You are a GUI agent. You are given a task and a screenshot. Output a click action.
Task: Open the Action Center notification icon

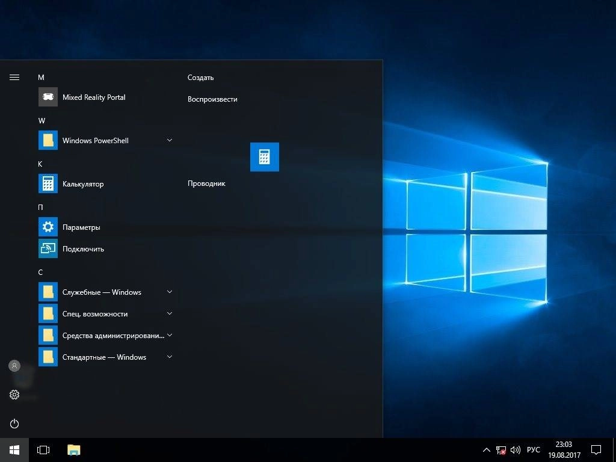pos(596,450)
